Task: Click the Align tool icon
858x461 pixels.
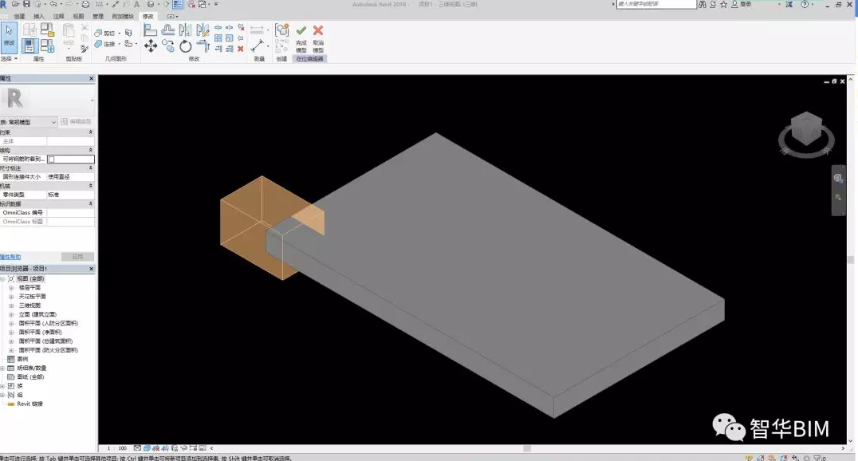Action: tap(151, 30)
